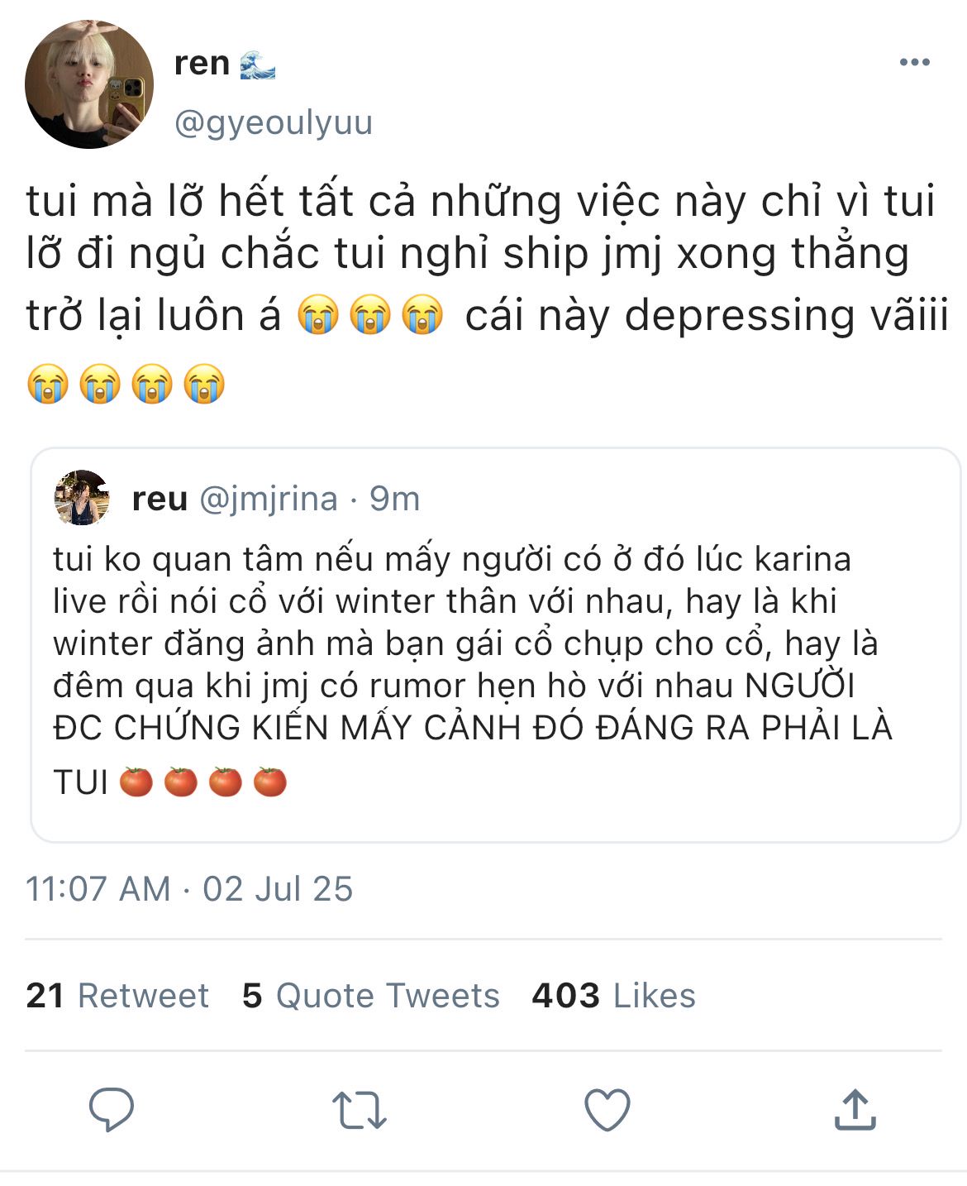The image size is (967, 1186).
Task: Open the share upload icon
Action: [855, 1109]
